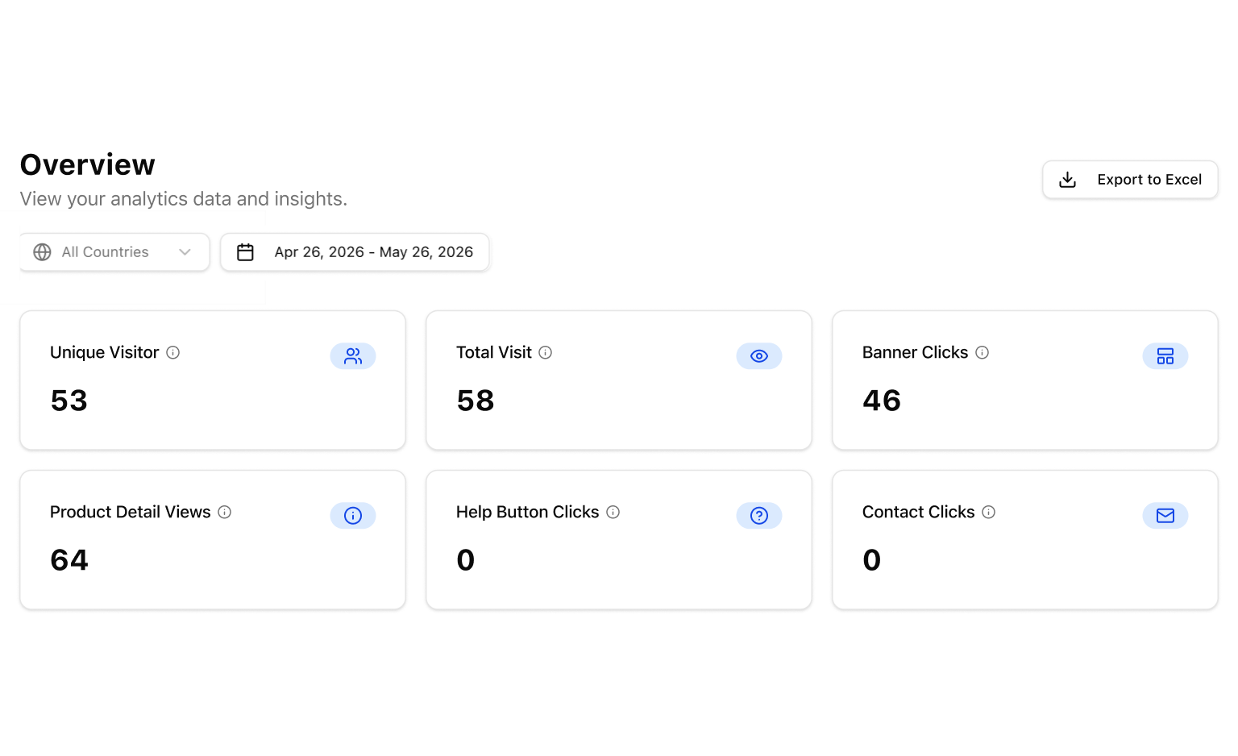Click the Contact Clicks envelope icon badge
The height and width of the screenshot is (756, 1238).
pos(1165,515)
